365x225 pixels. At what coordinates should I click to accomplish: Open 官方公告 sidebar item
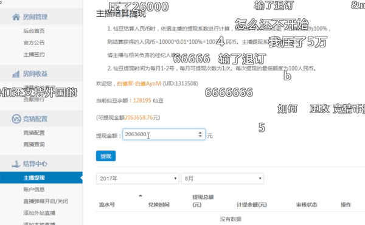34,43
